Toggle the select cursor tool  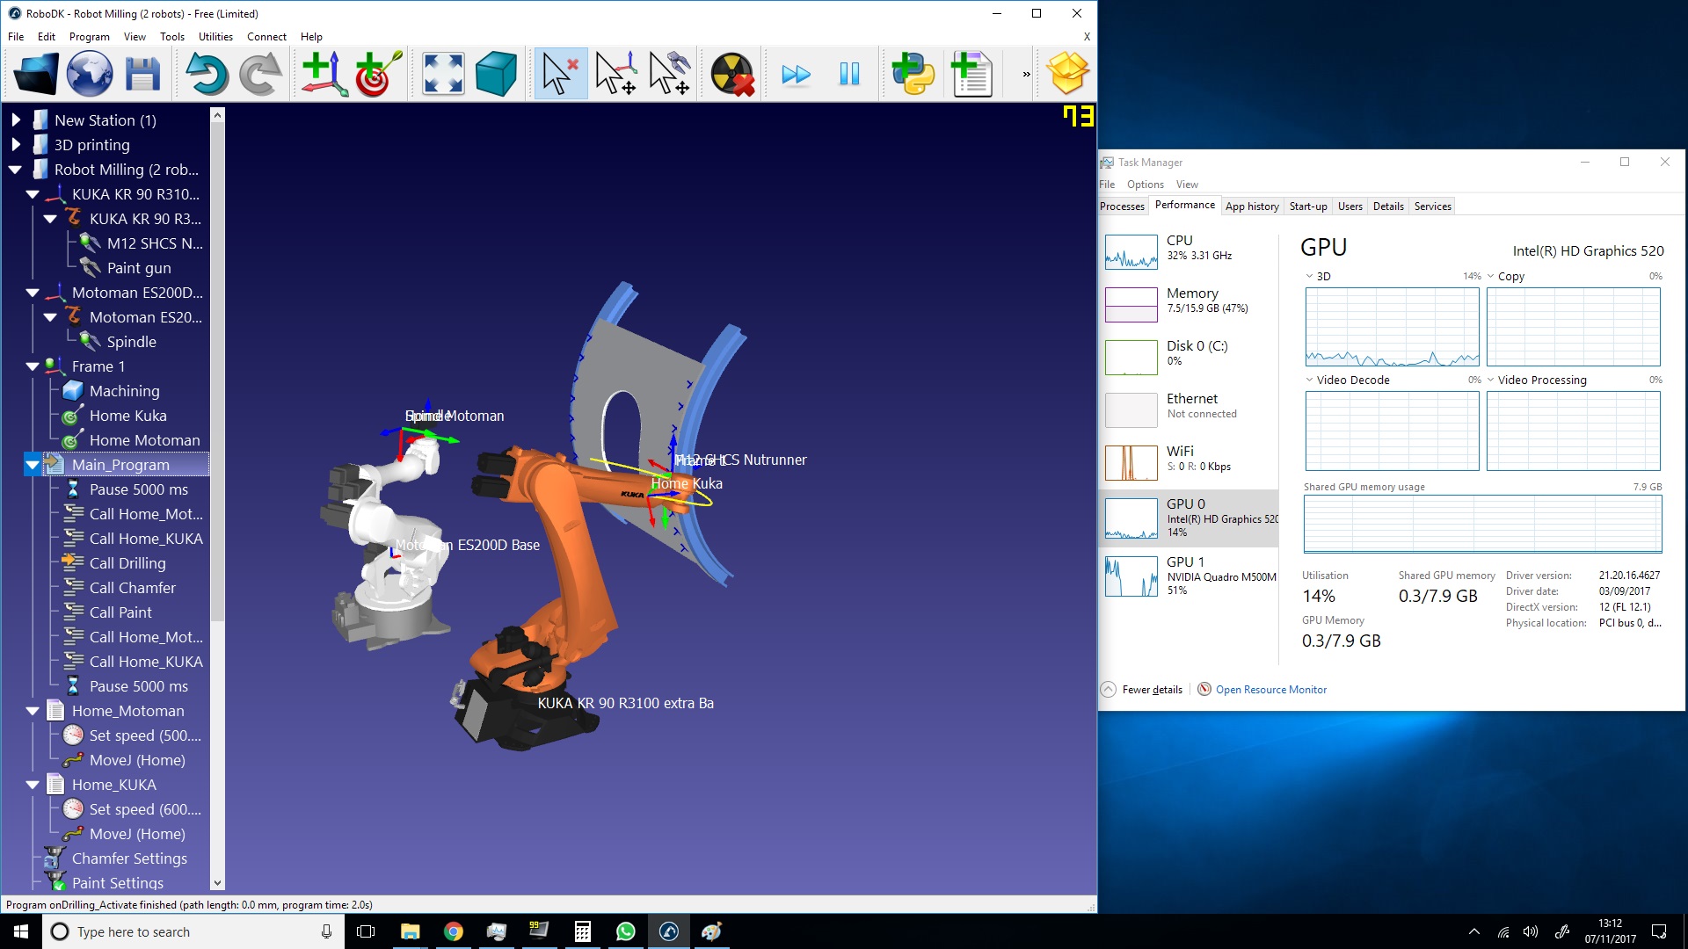click(x=560, y=74)
